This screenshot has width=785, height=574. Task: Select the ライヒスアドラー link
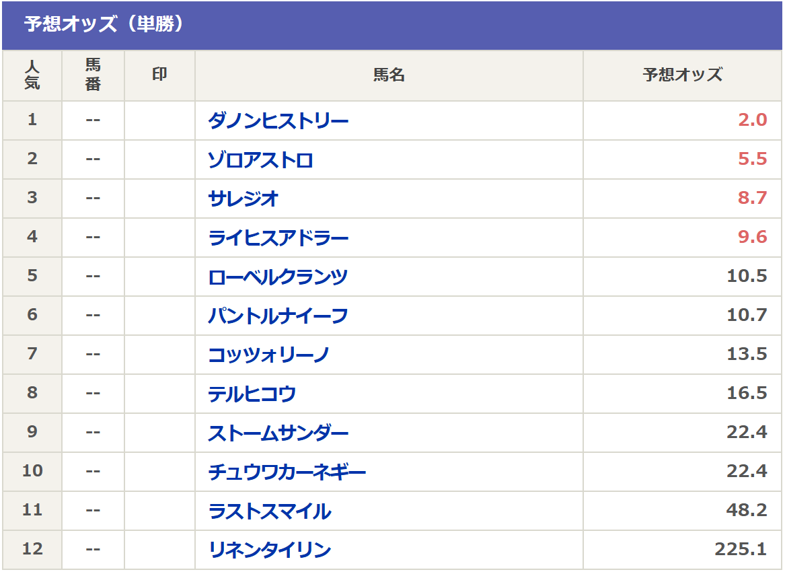click(x=278, y=238)
